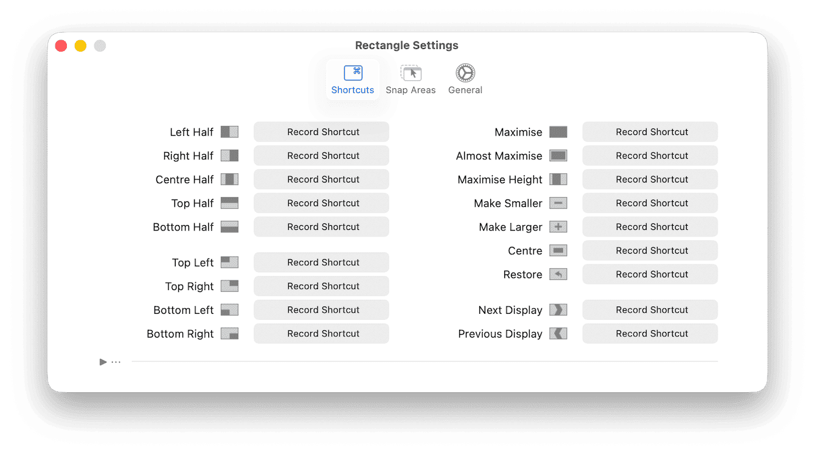
Task: Click the Top Left corner icon
Action: [x=229, y=262]
